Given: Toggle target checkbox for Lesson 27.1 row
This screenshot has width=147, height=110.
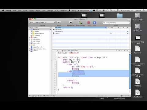Looking at the screenshot, I should pyautogui.click(x=128, y=31).
